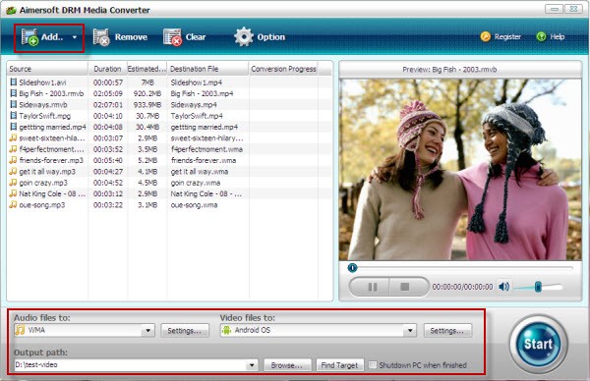Viewport: 590px width, 381px height.
Task: Click the Duration column header
Action: click(x=107, y=69)
